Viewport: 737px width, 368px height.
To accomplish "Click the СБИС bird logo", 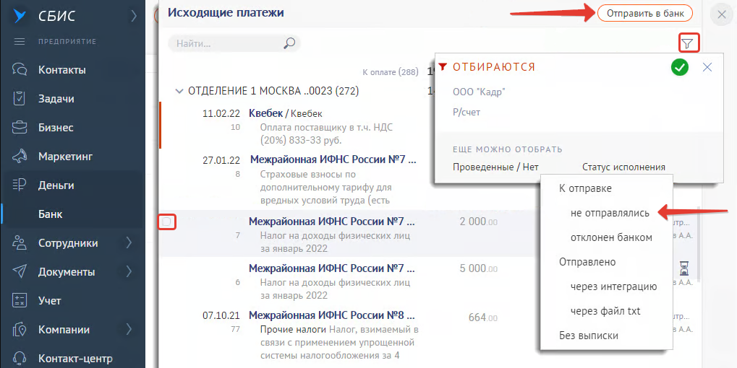I will click(x=20, y=15).
